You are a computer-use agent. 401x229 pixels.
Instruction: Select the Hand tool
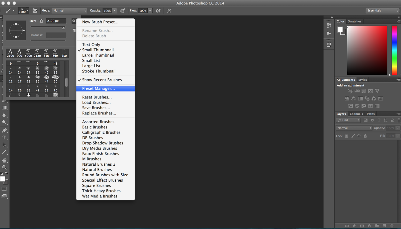pyautogui.click(x=4, y=160)
